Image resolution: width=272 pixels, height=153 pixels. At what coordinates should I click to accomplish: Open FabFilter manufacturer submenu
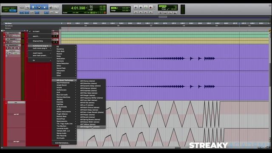click(64, 105)
